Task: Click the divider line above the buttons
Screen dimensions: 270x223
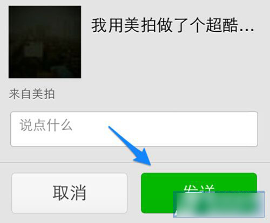Action: 135,162
